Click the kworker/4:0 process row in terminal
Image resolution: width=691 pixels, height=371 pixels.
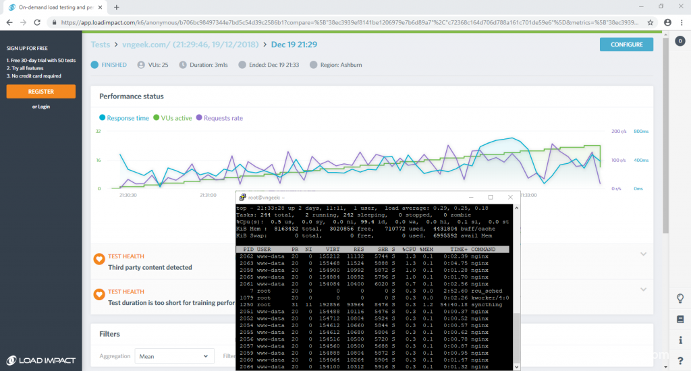point(372,298)
